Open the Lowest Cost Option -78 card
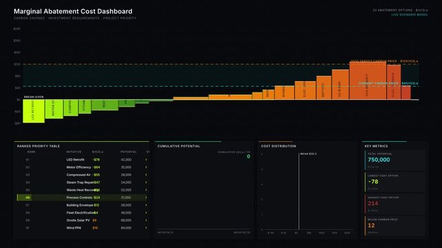This screenshot has height=248, width=442. tap(395, 182)
